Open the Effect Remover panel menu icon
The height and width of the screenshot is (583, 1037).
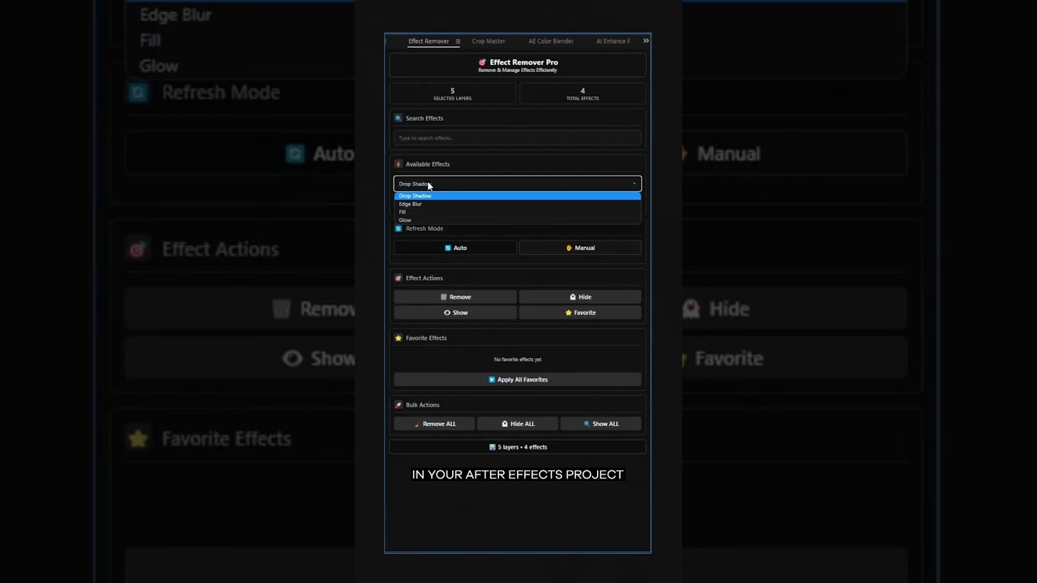(x=458, y=41)
